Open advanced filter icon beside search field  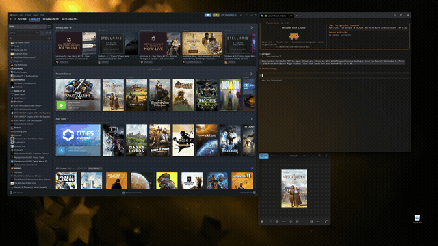[x=49, y=38]
